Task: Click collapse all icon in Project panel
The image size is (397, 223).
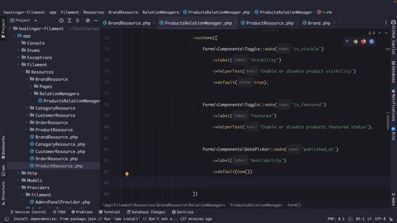Action: 78,20
